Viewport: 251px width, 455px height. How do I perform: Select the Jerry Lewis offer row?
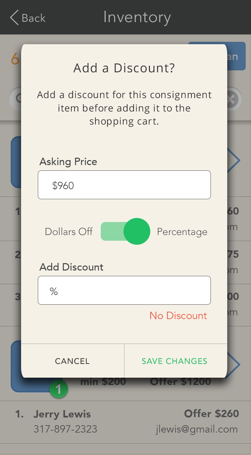[125, 421]
